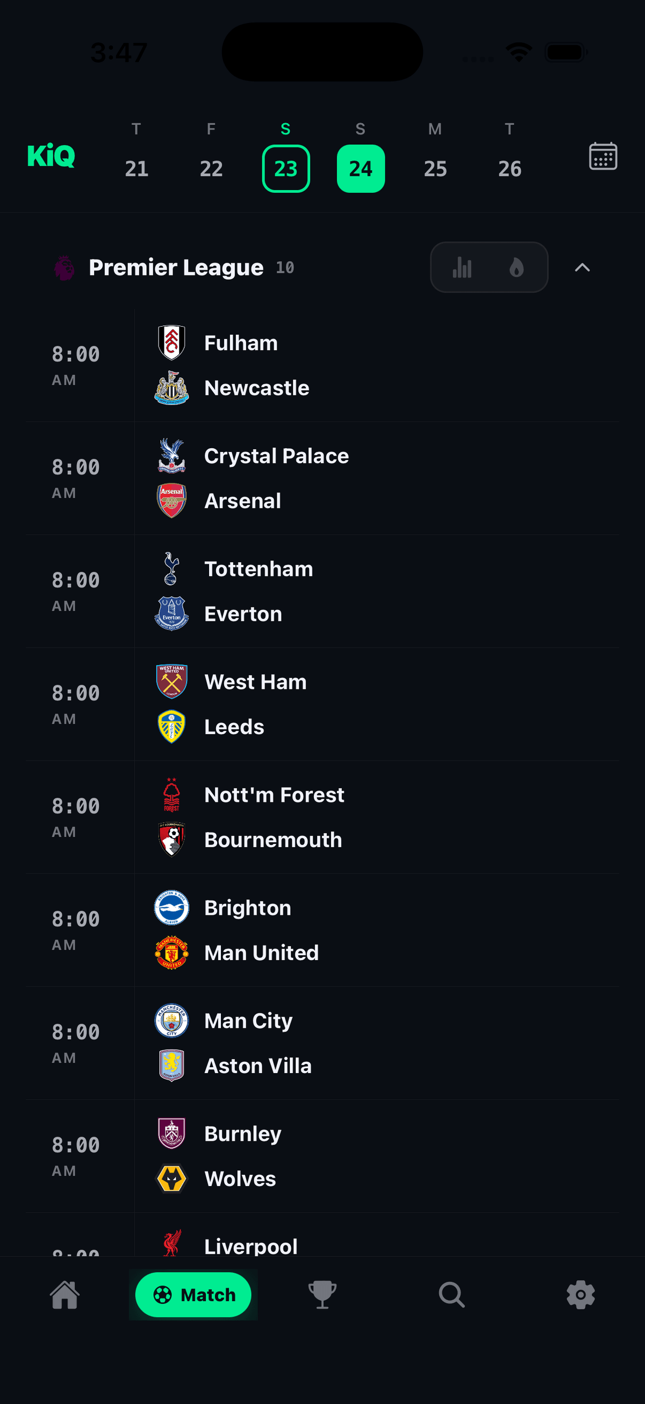Tap the Man City club crest
The image size is (645, 1404).
pyautogui.click(x=171, y=1020)
